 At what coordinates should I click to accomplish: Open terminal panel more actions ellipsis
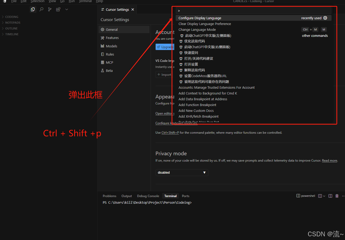[343, 196]
